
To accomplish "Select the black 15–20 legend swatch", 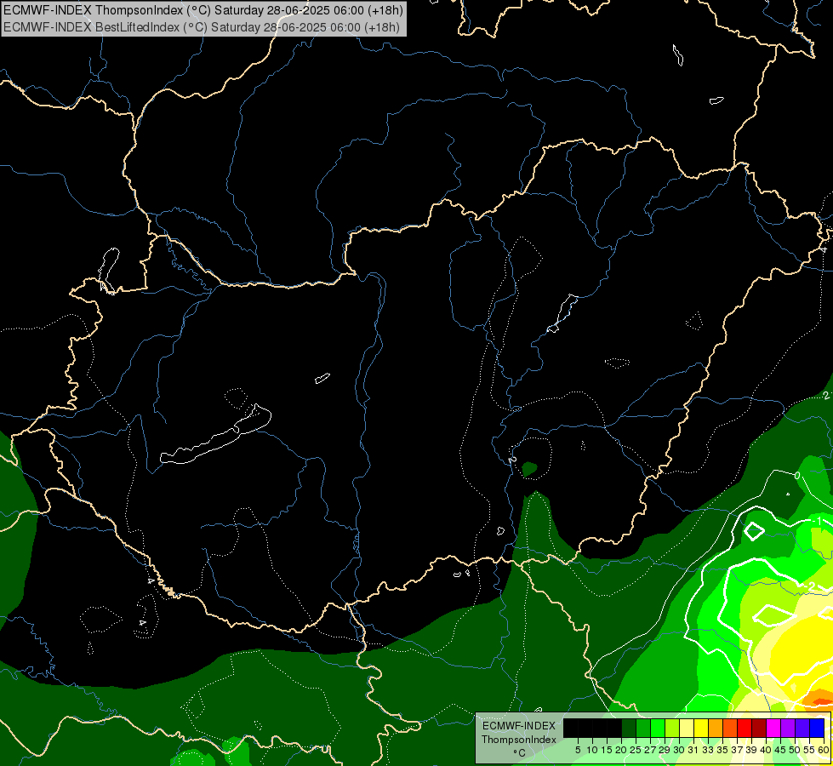I will [614, 729].
